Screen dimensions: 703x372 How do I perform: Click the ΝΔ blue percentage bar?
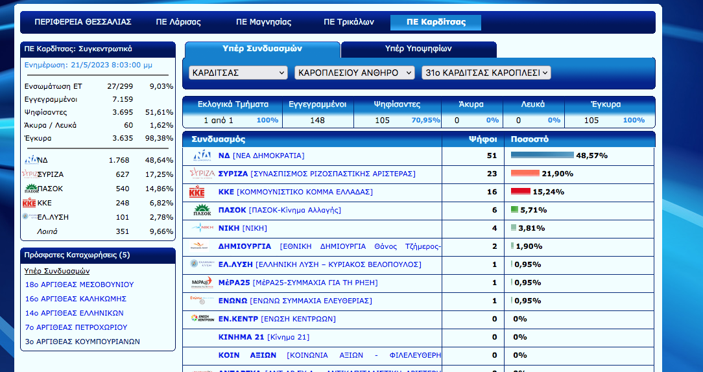[542, 156]
